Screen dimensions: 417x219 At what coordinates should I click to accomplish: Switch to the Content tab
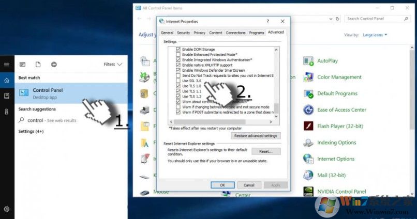click(x=215, y=33)
